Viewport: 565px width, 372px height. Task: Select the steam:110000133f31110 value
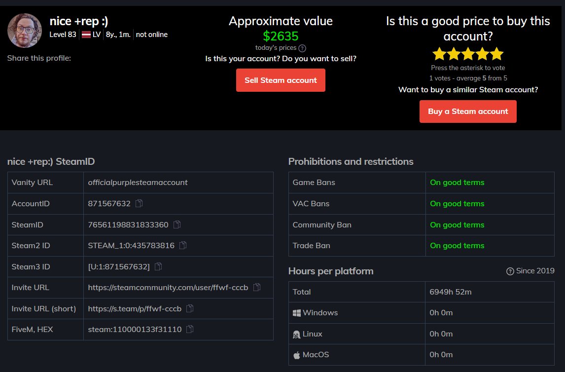(x=135, y=329)
